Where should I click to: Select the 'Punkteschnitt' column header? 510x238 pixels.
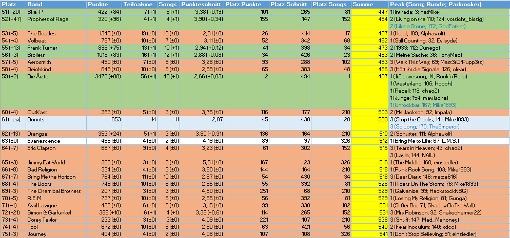pyautogui.click(x=202, y=5)
